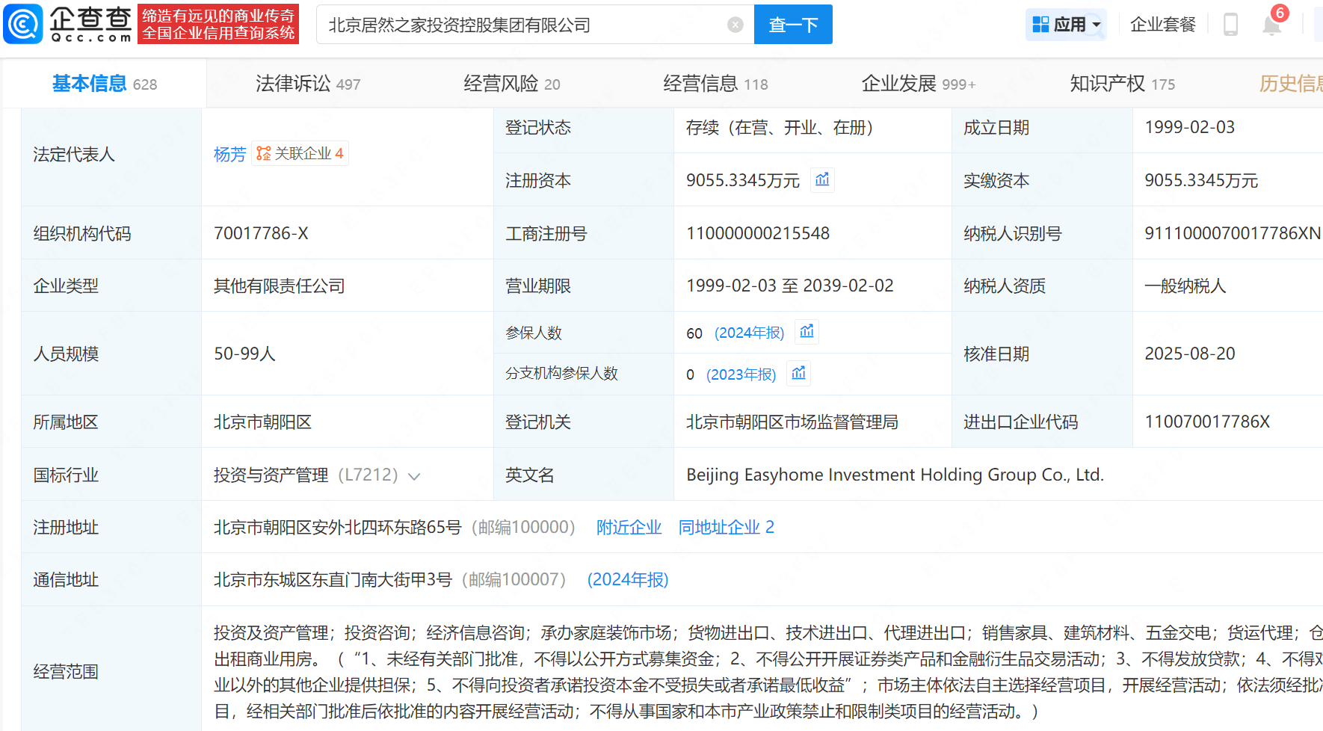1323x731 pixels.
Task: Click the 关联企业 4 badge
Action: click(x=300, y=153)
